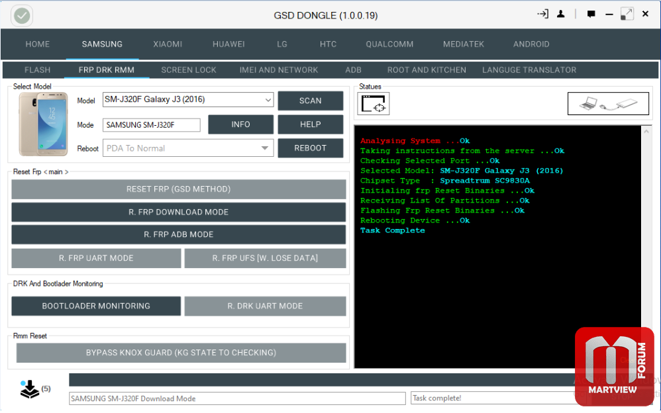Screen dimensions: 661x413
Task: Click the laptop-to-phone connection icon
Action: click(x=608, y=104)
